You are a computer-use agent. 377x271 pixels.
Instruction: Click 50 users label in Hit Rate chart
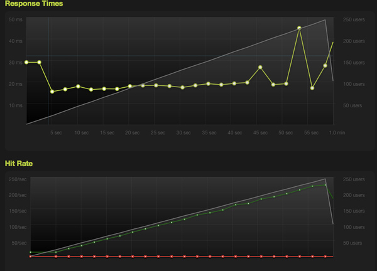(352, 243)
